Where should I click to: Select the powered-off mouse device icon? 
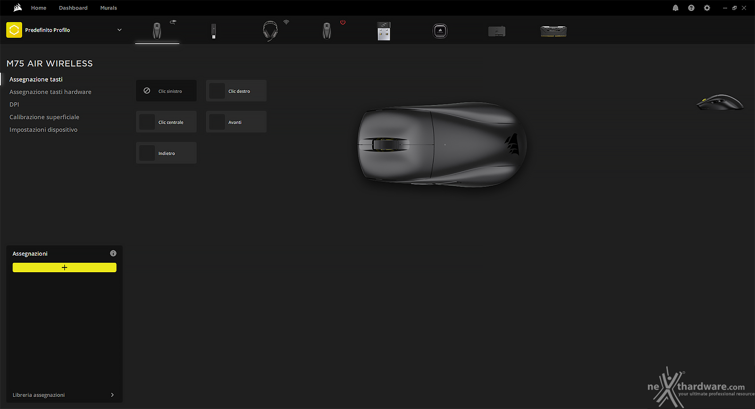pyautogui.click(x=327, y=31)
